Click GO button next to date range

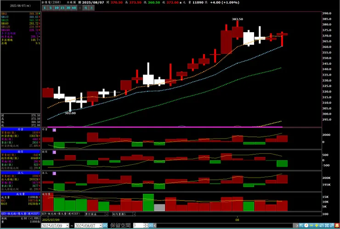[105, 225]
